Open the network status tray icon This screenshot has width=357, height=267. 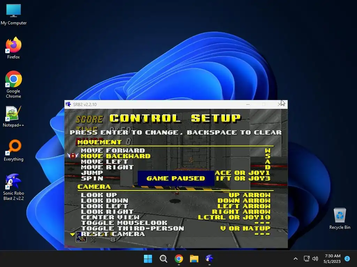[307, 259]
